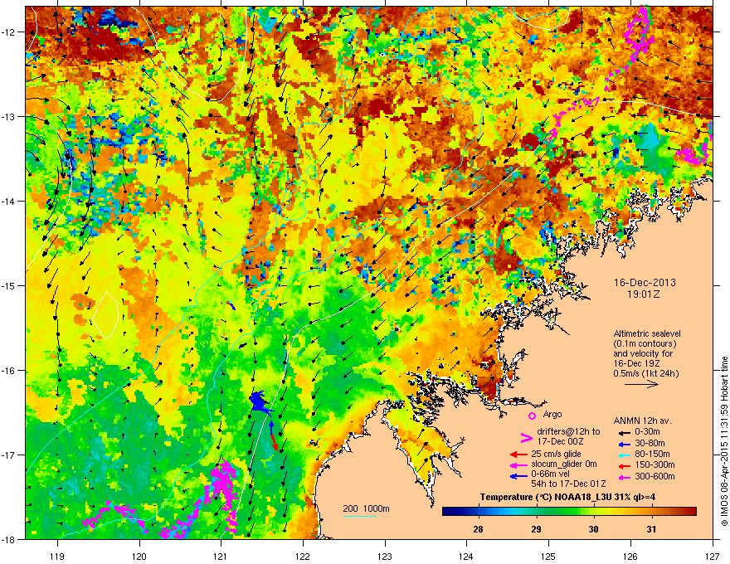Click the '122' longitude axis label
This screenshot has width=730, height=564.
point(303,556)
